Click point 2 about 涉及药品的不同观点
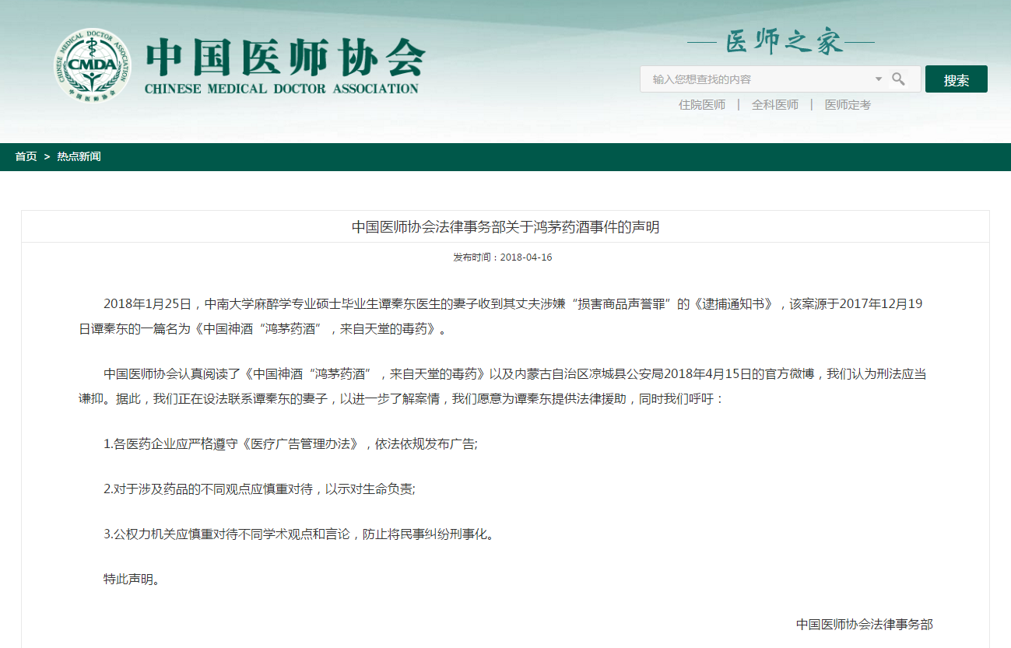 [x=259, y=489]
